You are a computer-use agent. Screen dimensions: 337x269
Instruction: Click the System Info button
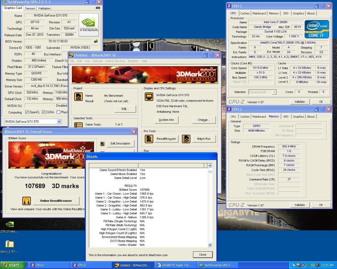tap(166, 120)
